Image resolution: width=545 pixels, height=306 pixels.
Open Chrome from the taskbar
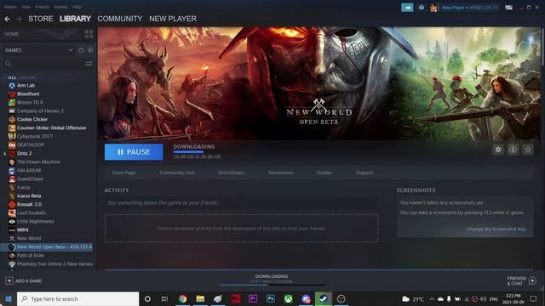click(182, 298)
